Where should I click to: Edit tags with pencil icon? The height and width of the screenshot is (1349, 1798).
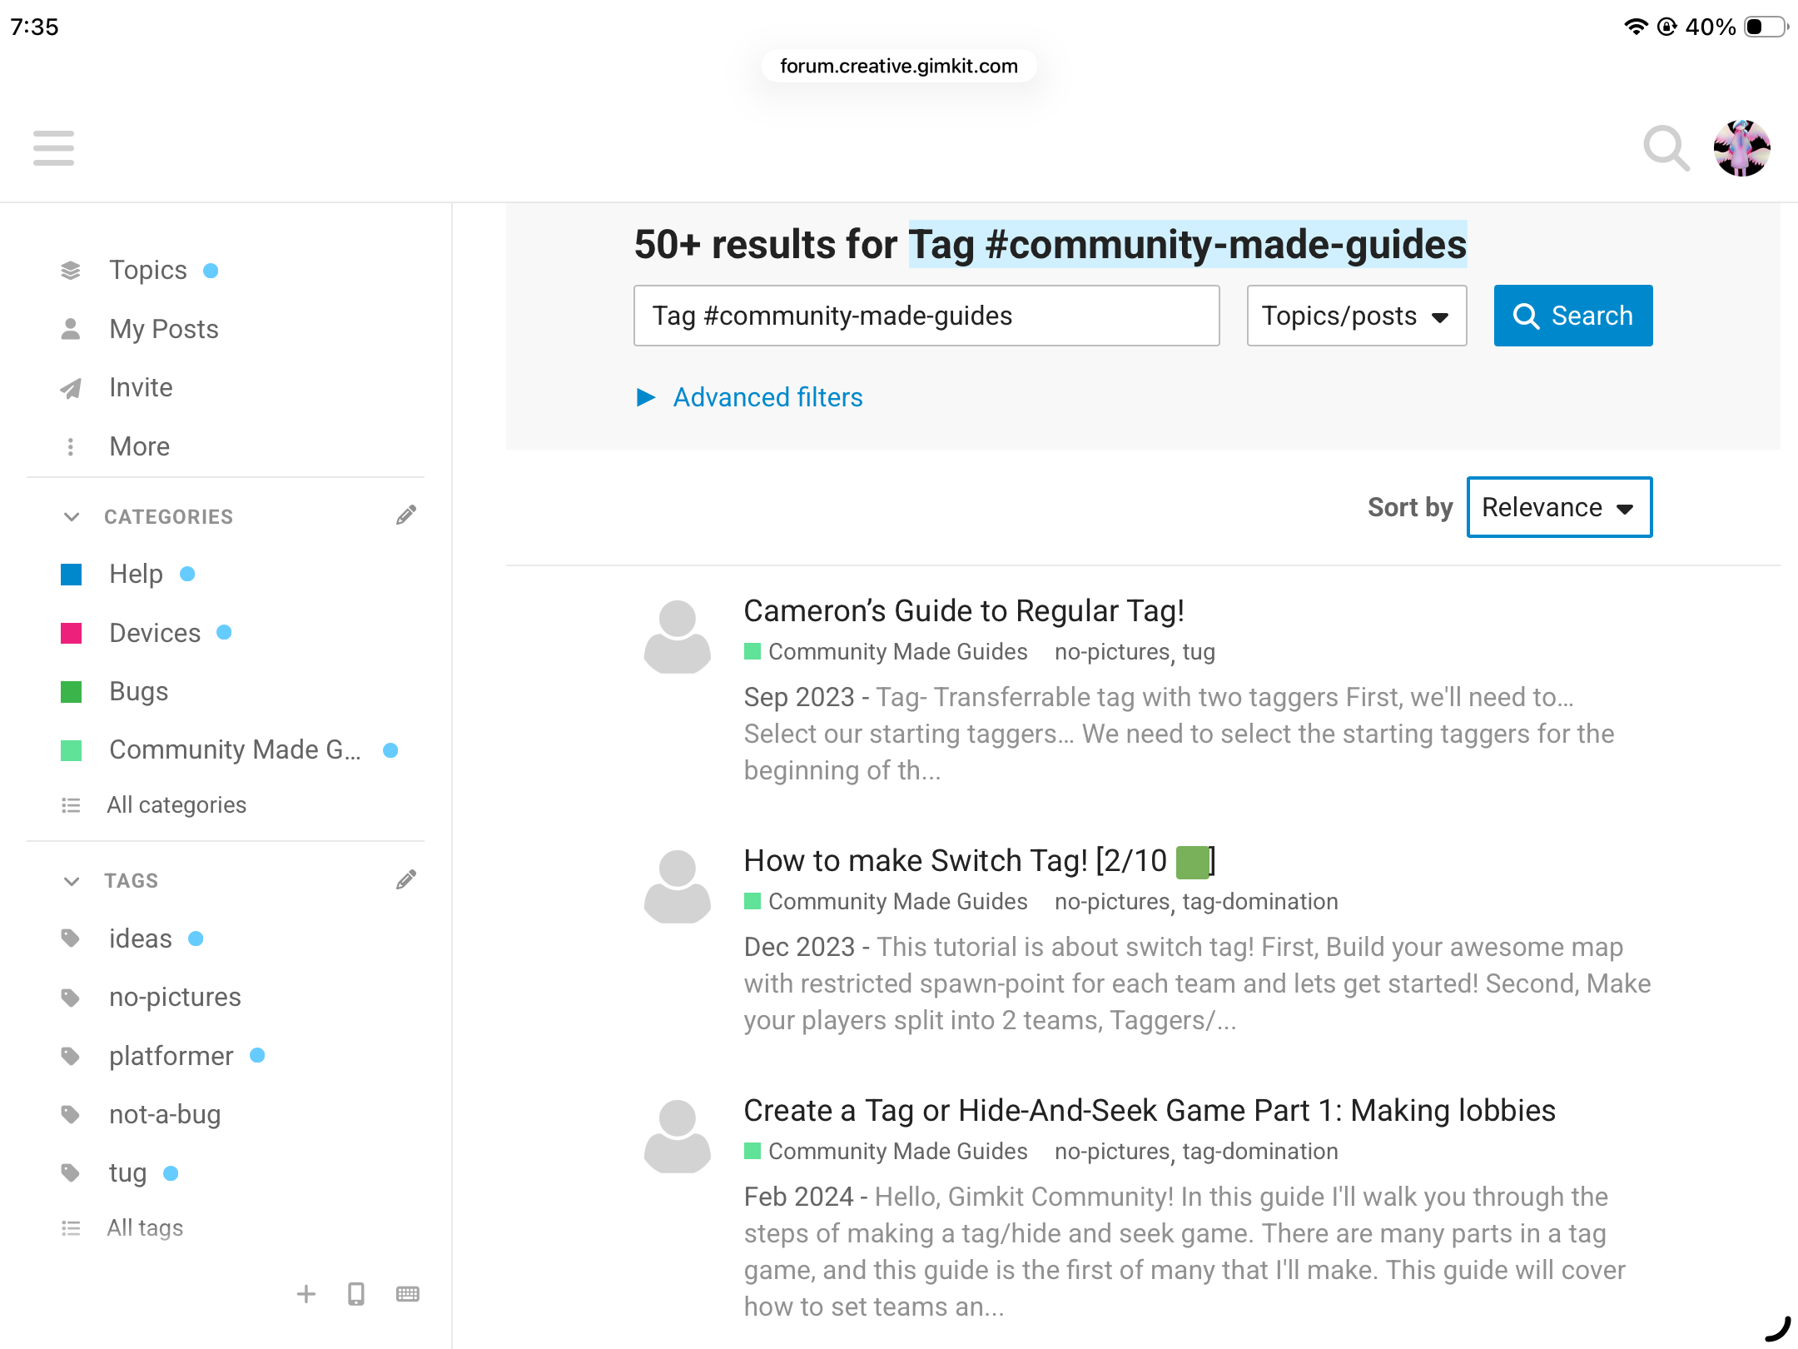(x=406, y=880)
